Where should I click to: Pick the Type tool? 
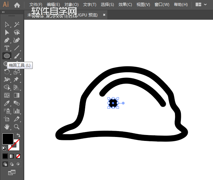click(7, 48)
